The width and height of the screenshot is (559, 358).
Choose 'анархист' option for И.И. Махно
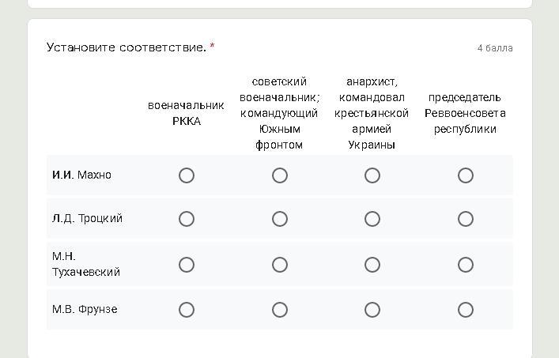click(x=372, y=175)
